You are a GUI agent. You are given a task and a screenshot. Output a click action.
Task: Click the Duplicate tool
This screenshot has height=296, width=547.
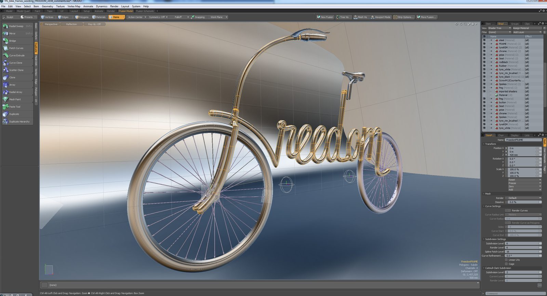coord(18,114)
